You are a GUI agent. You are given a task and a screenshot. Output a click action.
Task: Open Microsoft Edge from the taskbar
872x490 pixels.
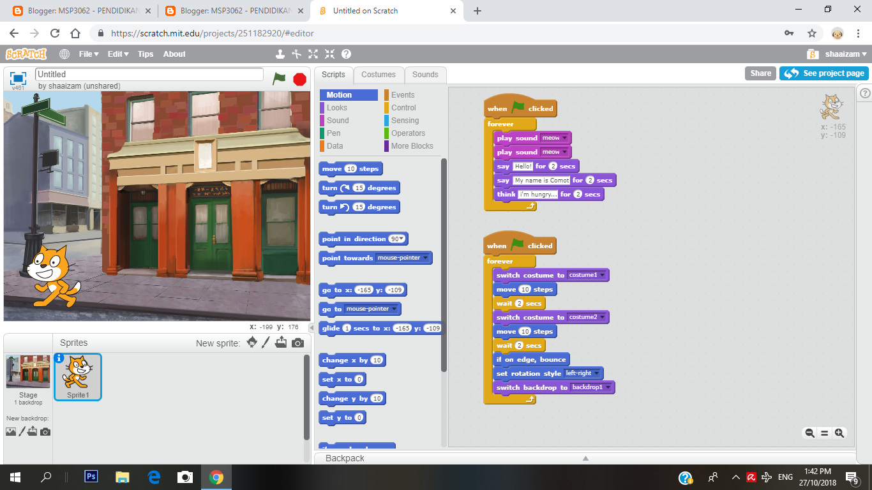coord(154,477)
